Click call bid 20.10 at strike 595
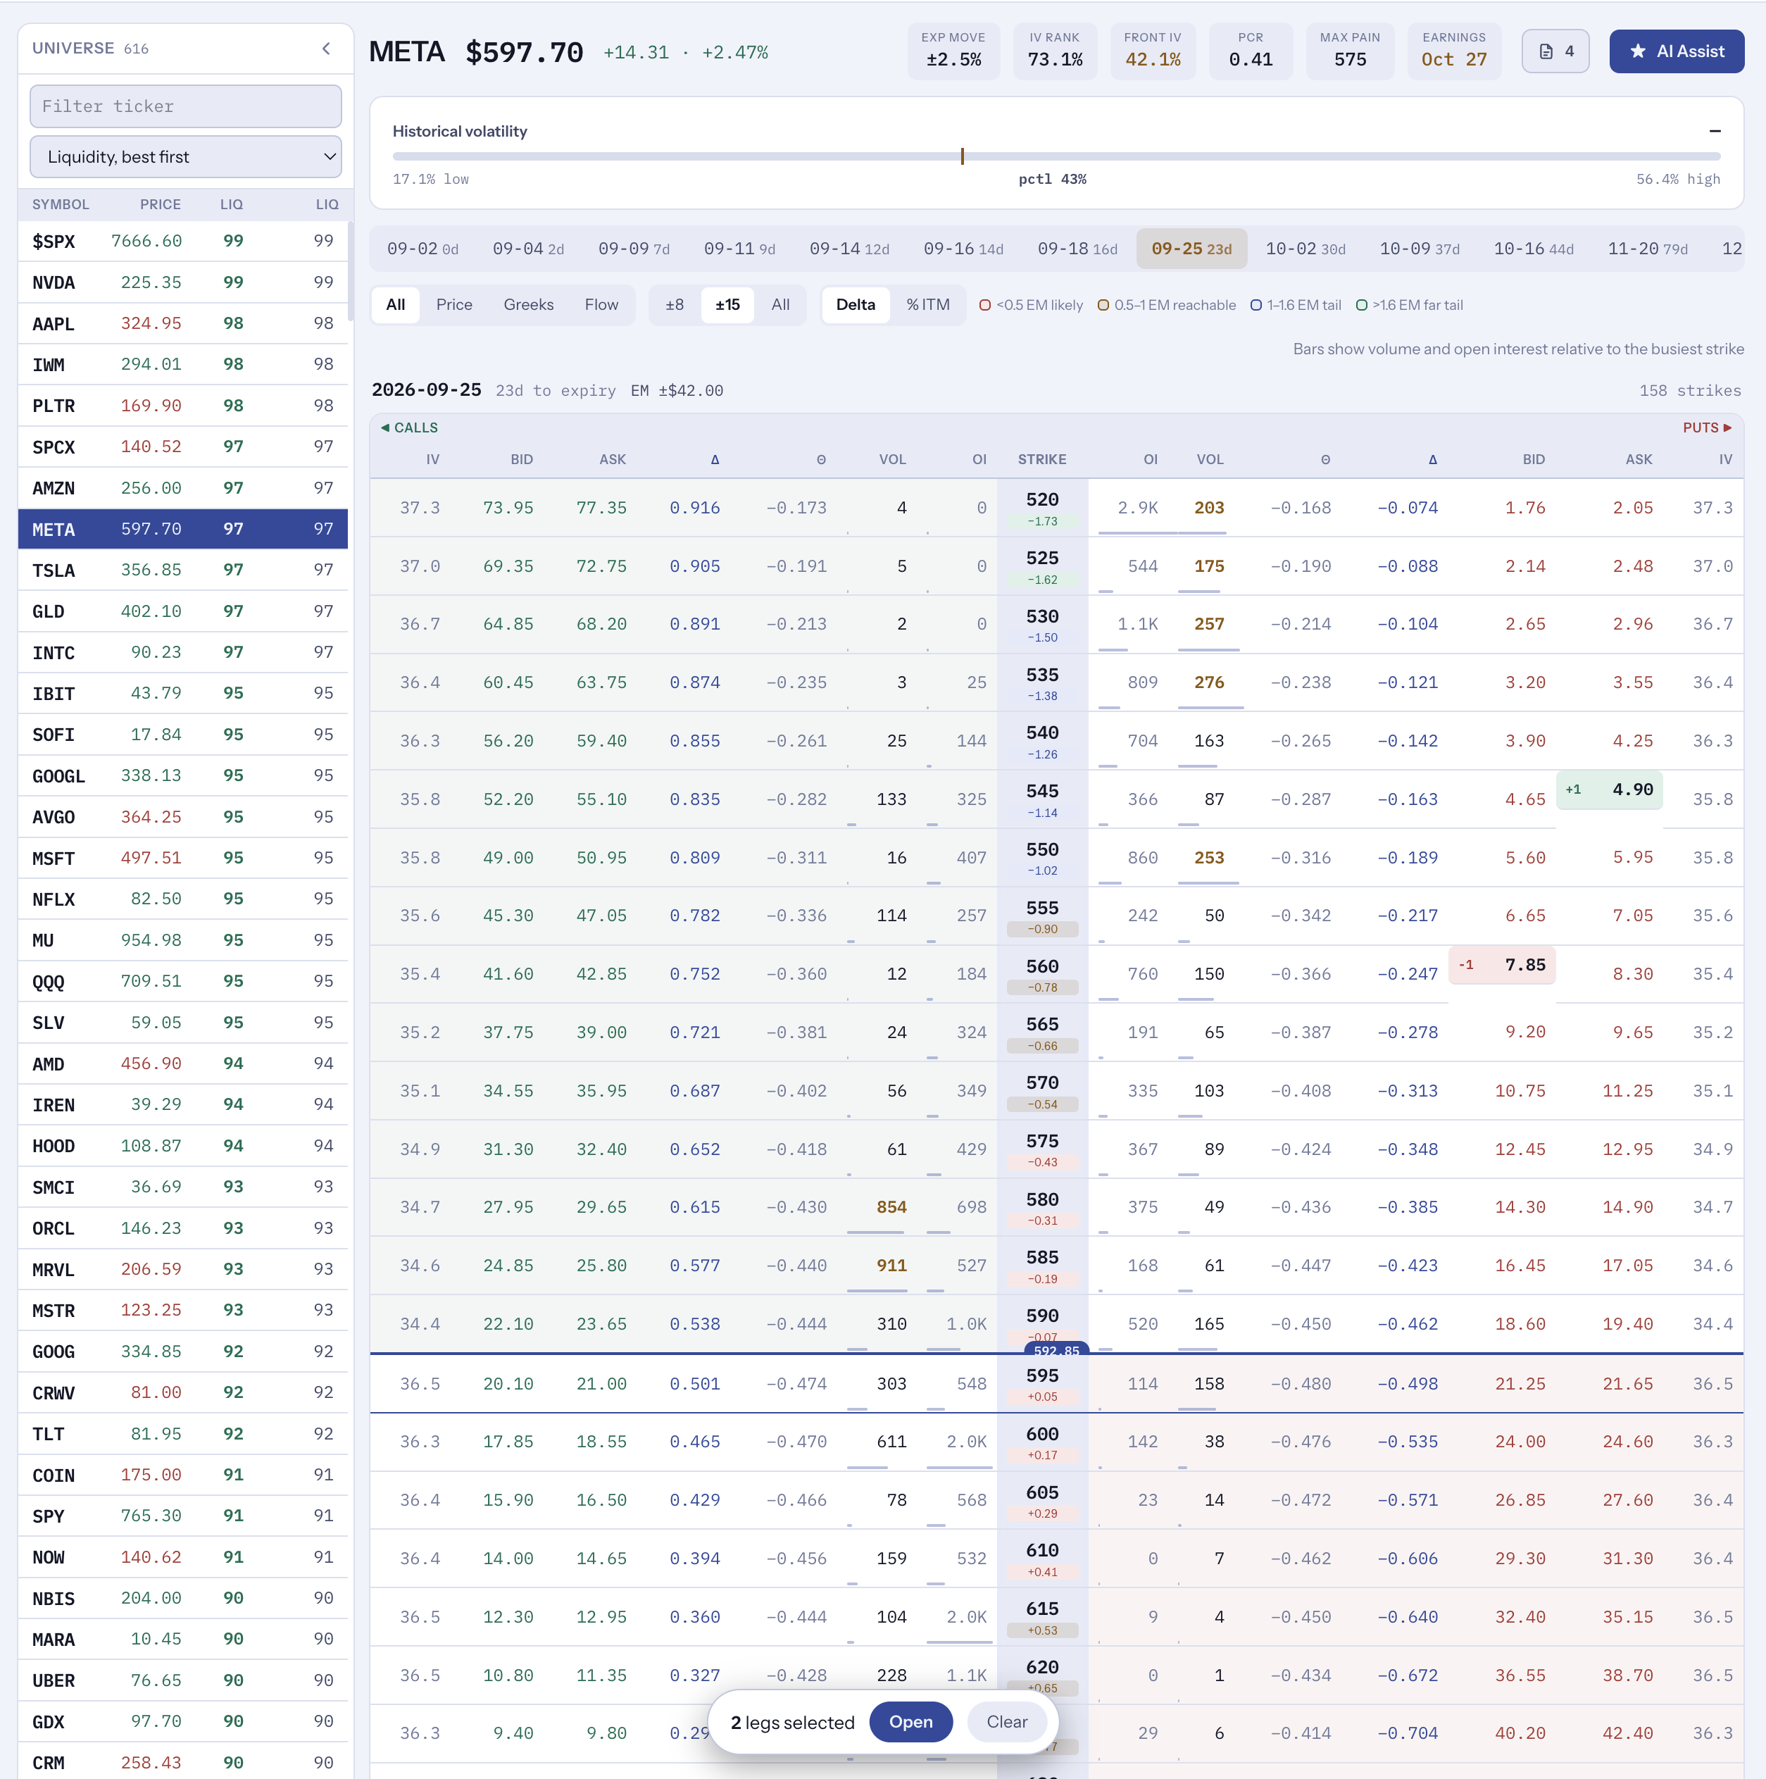Image resolution: width=1766 pixels, height=1779 pixels. [508, 1384]
